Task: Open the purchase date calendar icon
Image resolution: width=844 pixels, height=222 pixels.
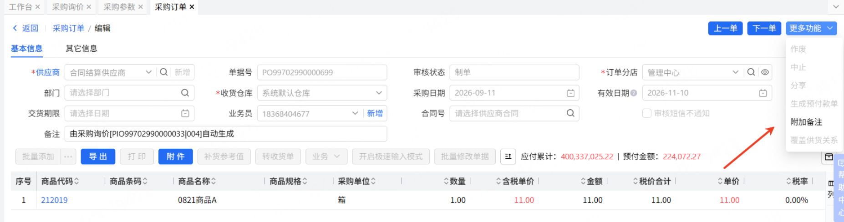Action: click(570, 93)
